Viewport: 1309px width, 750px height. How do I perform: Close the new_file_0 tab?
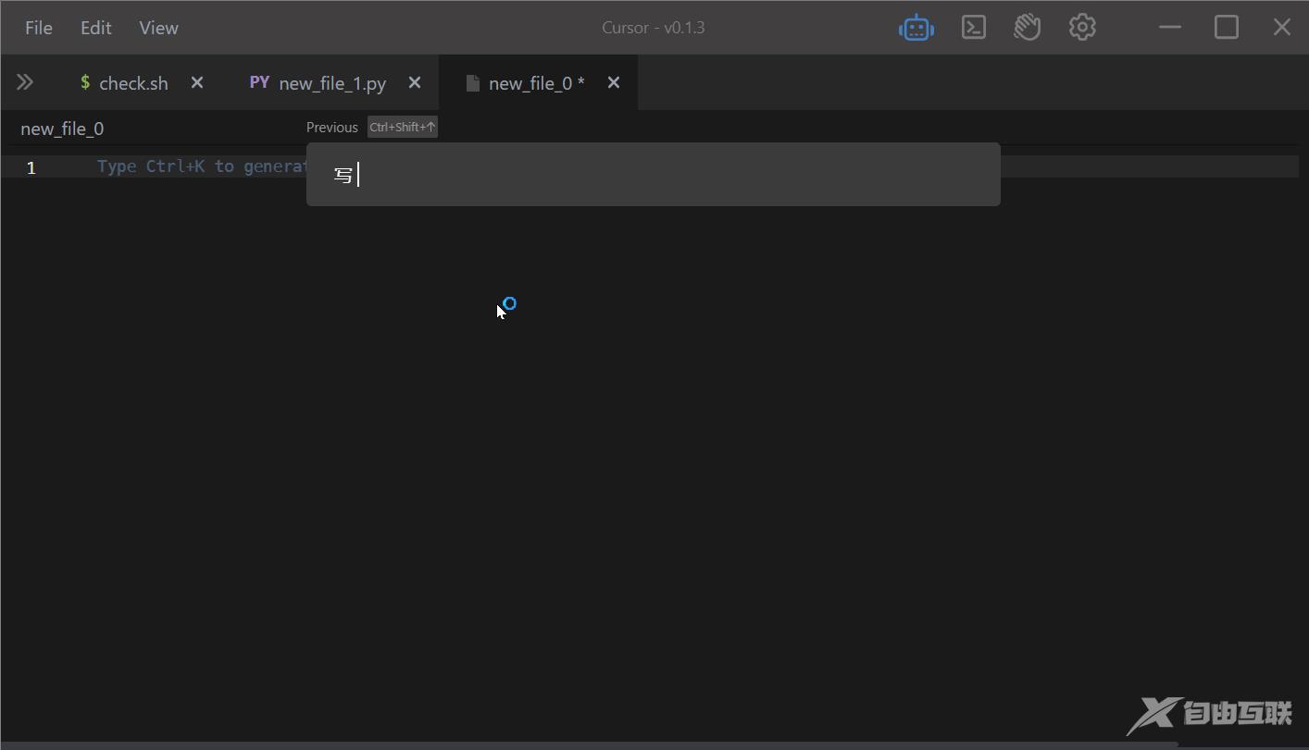(614, 82)
